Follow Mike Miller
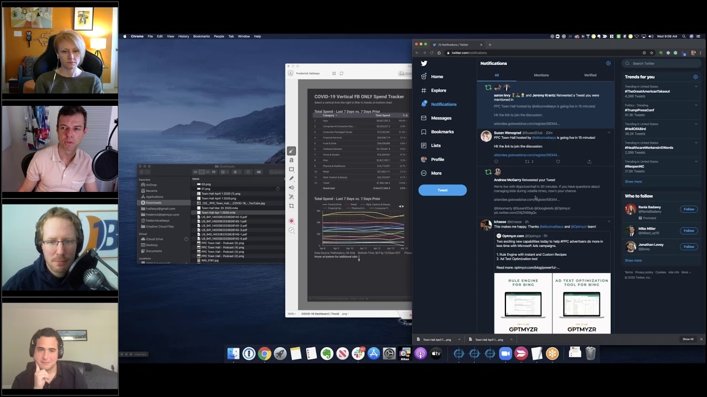The width and height of the screenshot is (707, 397). pos(689,230)
